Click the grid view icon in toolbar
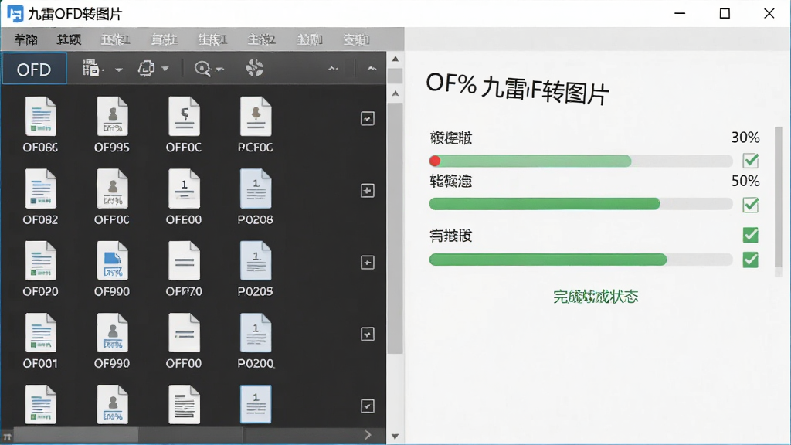The width and height of the screenshot is (791, 445). coord(91,68)
